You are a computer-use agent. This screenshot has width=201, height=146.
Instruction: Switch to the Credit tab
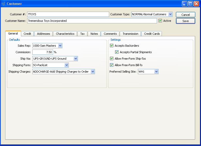(x=27, y=34)
